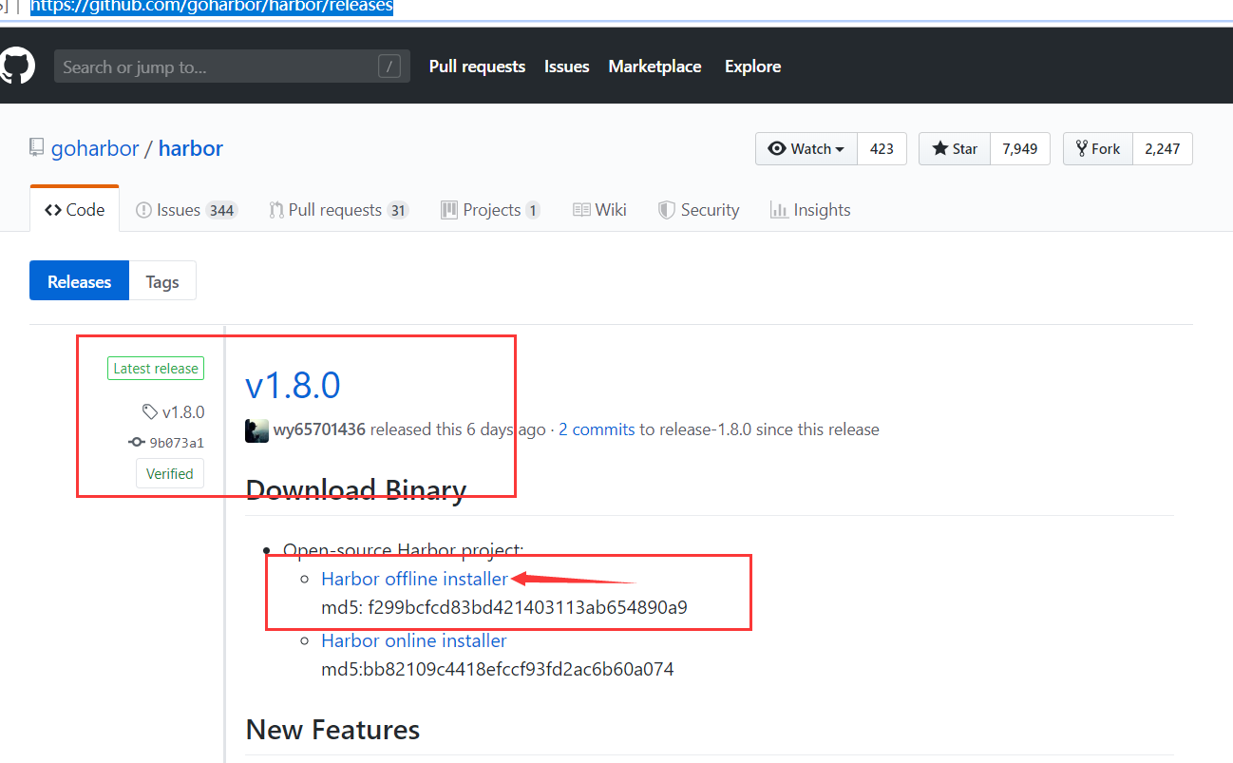
Task: Select the Releases button
Action: (79, 281)
